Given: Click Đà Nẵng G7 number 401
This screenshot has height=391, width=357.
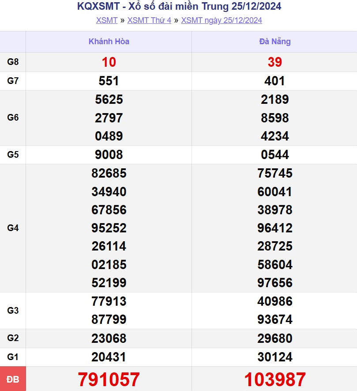Looking at the screenshot, I should point(274,81).
